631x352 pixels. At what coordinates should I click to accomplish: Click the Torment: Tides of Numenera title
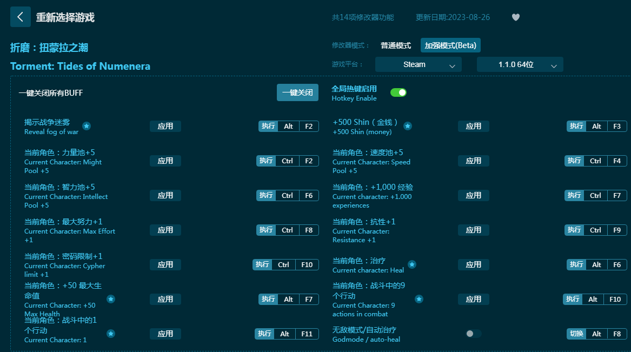click(x=80, y=67)
